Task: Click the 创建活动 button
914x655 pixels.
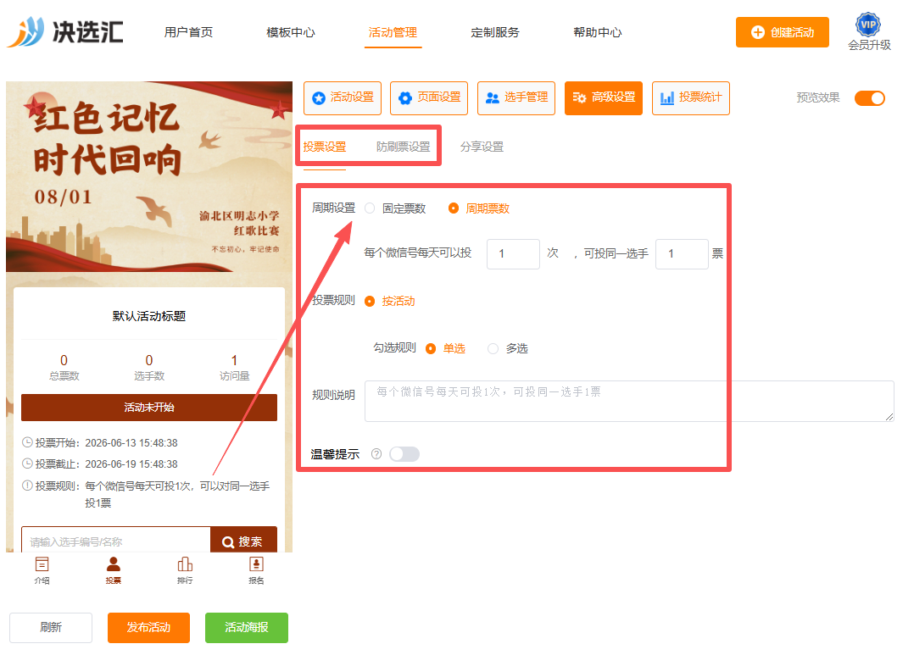Action: pos(783,32)
